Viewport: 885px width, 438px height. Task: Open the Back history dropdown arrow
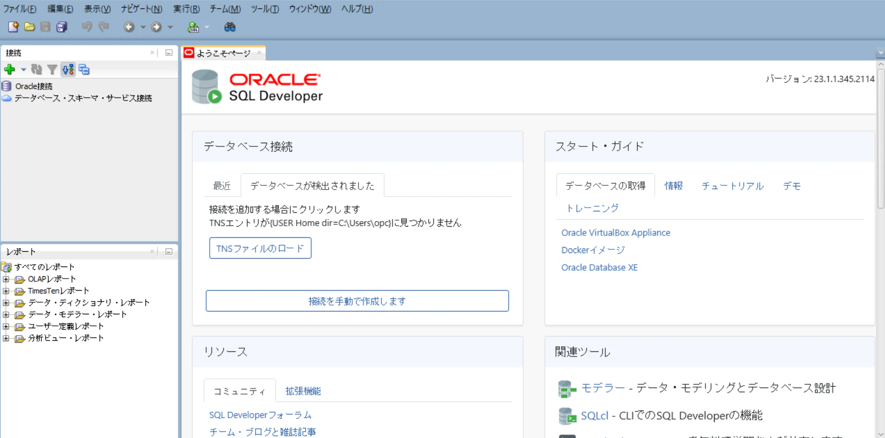click(x=143, y=27)
